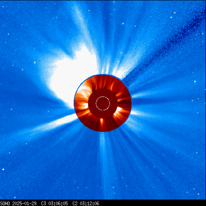Click the short bright streamer right of disk
This screenshot has height=206, width=206.
(x=136, y=113)
